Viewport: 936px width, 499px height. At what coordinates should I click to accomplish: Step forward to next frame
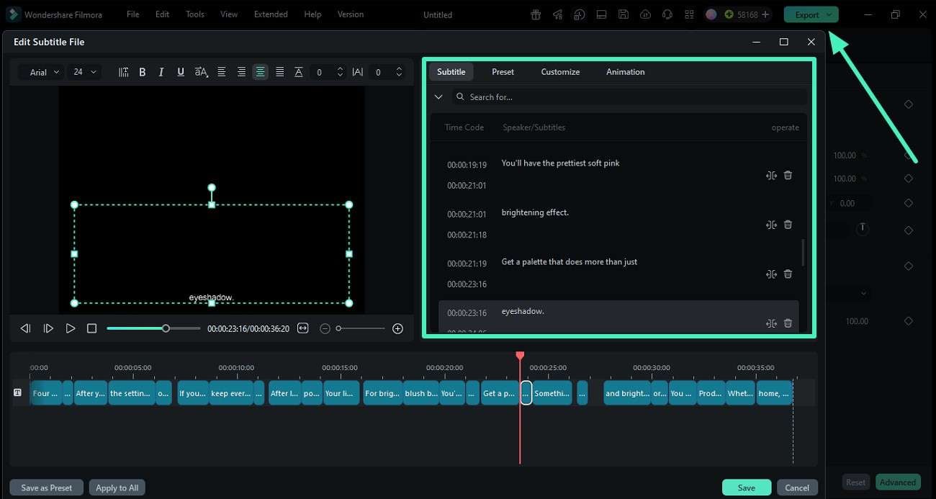pos(48,328)
